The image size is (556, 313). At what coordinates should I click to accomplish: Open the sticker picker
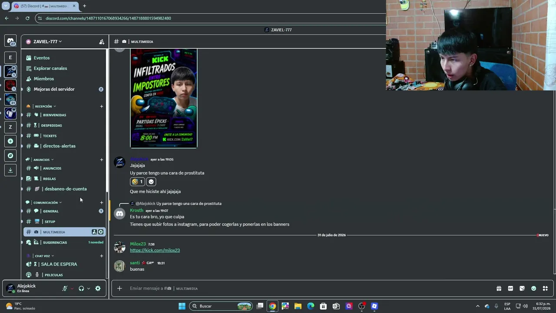click(x=522, y=288)
